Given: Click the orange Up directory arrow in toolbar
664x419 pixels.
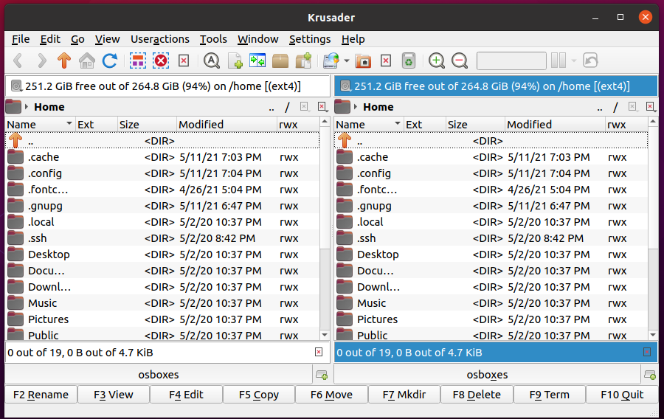Looking at the screenshot, I should [x=64, y=61].
